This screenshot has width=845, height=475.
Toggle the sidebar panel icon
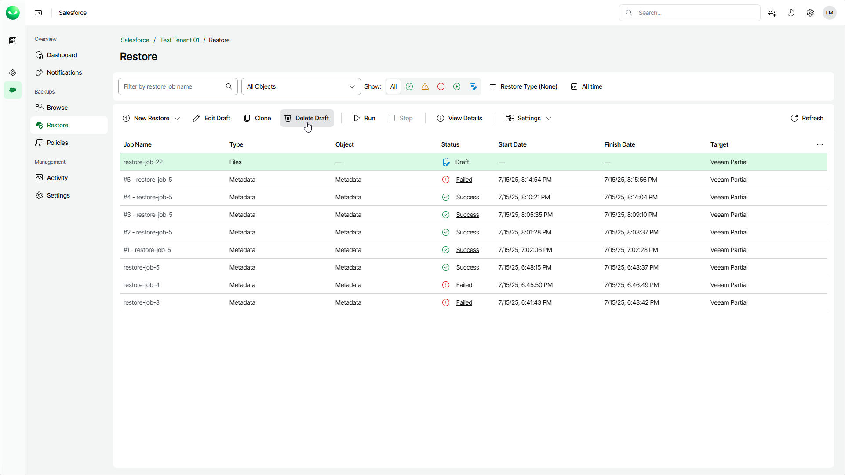38,13
